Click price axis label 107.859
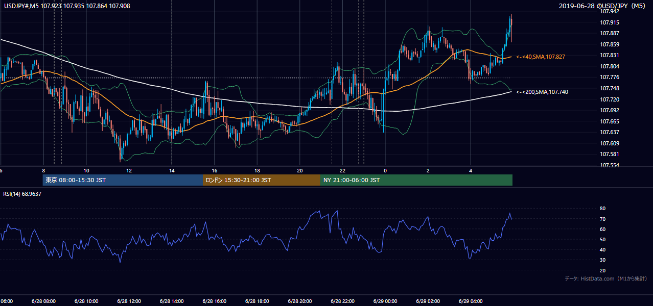 (610, 44)
